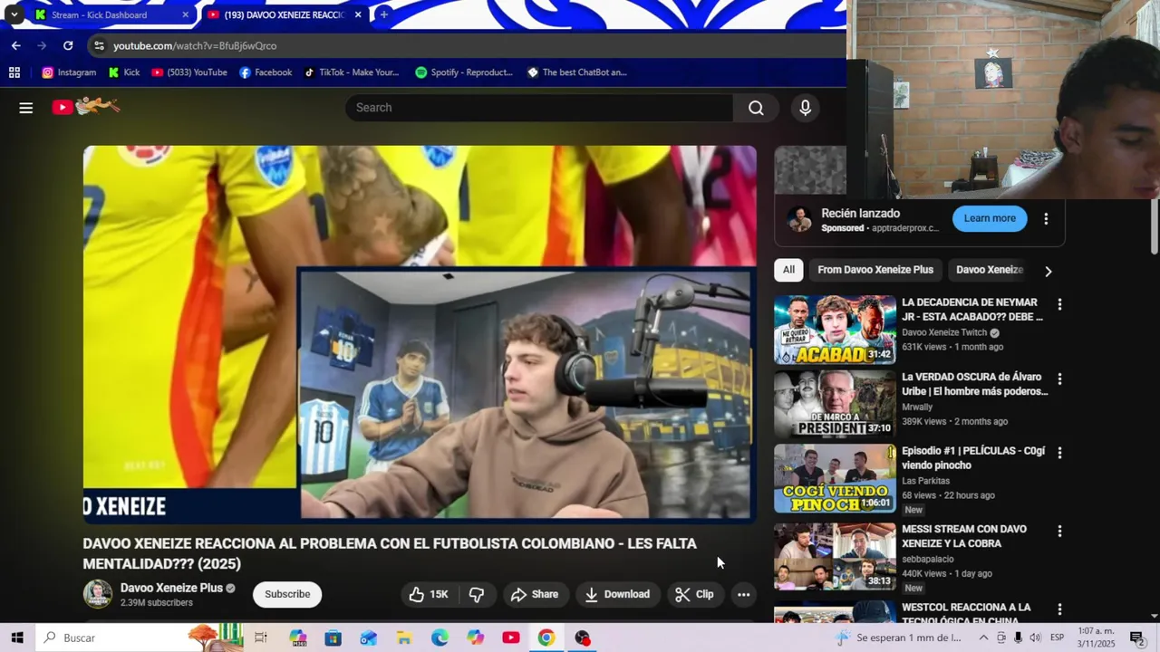The height and width of the screenshot is (652, 1160).
Task: Open Microsoft Store from the taskbar
Action: pyautogui.click(x=333, y=638)
